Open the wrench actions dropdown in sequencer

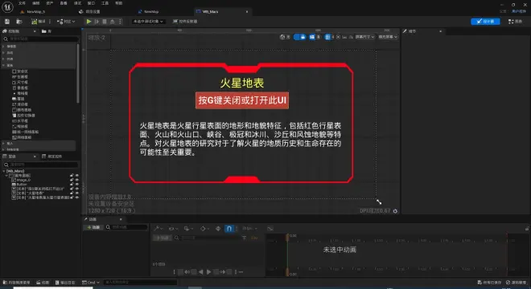158,229
